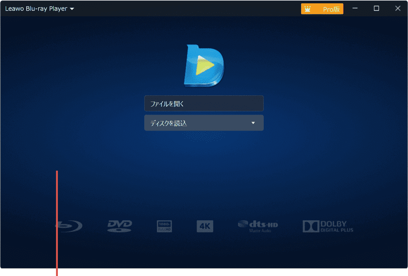
Task: Click the dts-HD Master Audio logo
Action: 258,226
